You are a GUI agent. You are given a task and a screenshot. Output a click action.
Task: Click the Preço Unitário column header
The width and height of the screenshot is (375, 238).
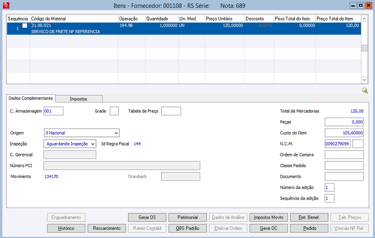pos(225,18)
